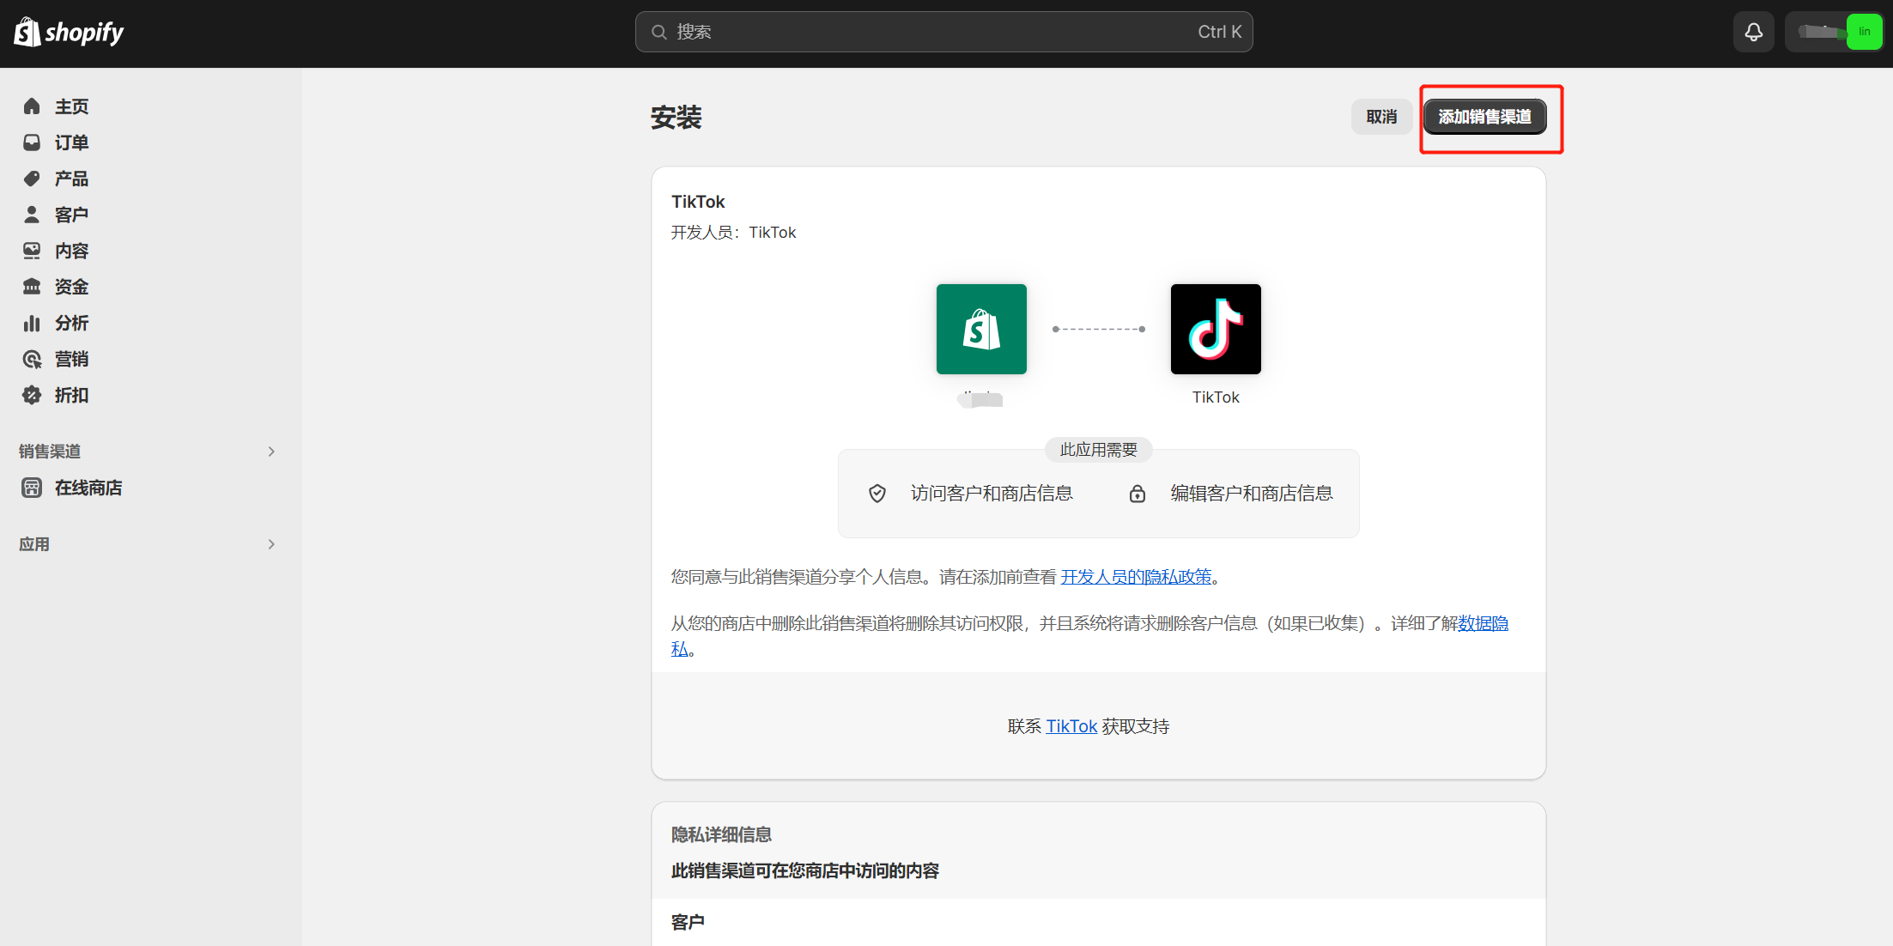Open the notifications bell
Image resolution: width=1893 pixels, height=946 pixels.
pyautogui.click(x=1753, y=32)
